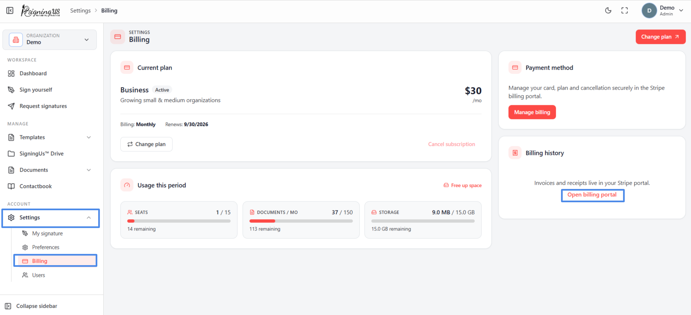Click the SigningUS logo
The image size is (691, 315).
pos(40,11)
